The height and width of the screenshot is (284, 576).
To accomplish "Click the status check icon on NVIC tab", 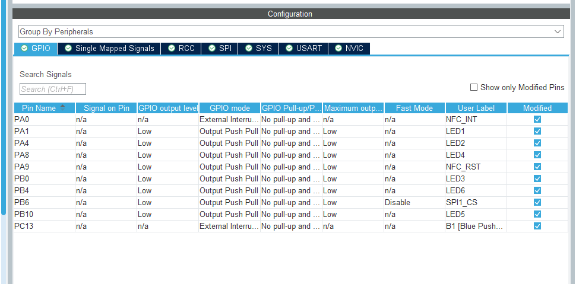I will pyautogui.click(x=338, y=49).
